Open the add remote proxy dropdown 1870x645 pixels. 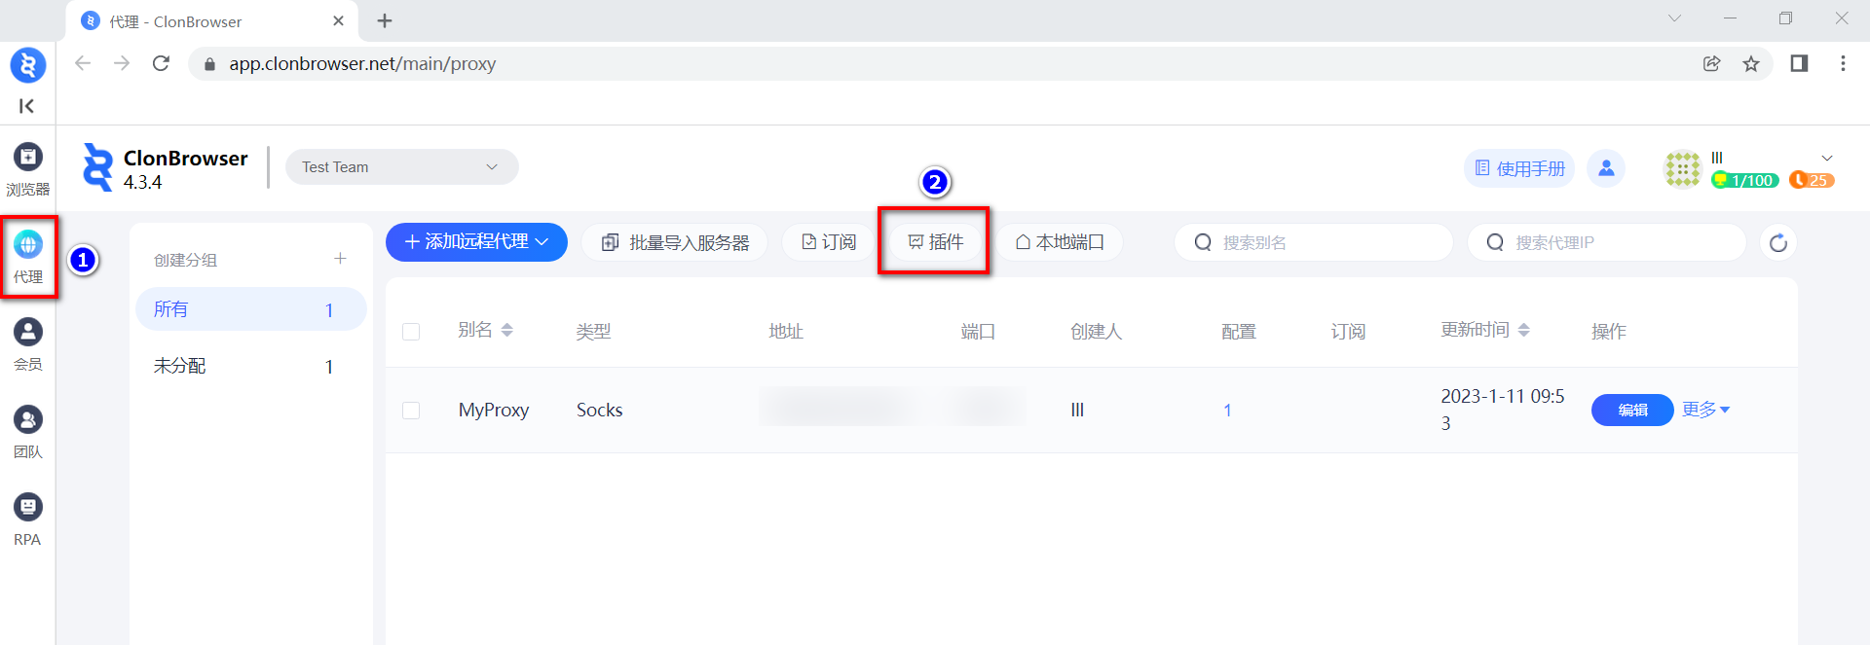click(476, 242)
